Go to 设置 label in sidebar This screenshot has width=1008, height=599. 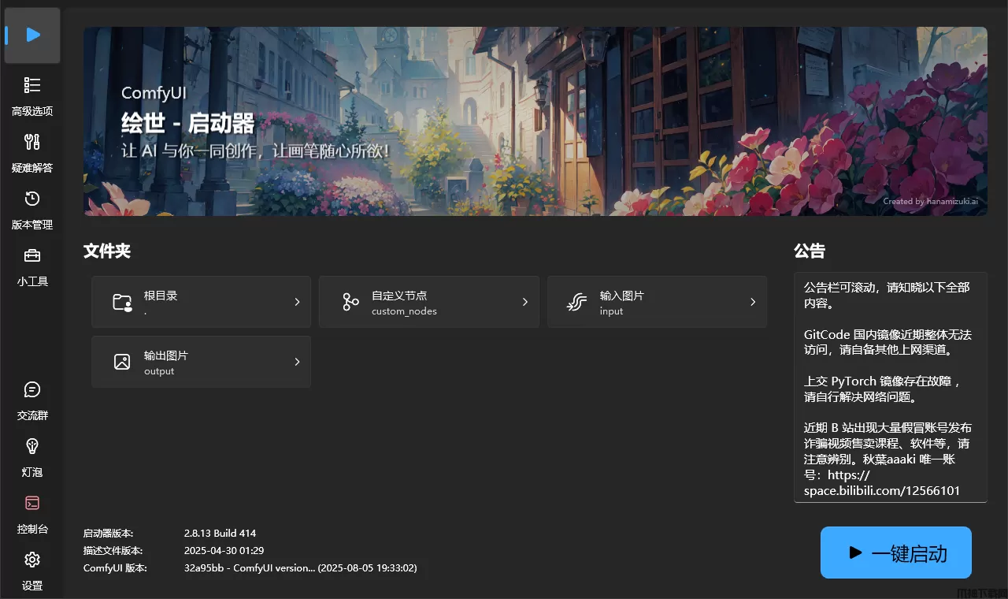[32, 586]
